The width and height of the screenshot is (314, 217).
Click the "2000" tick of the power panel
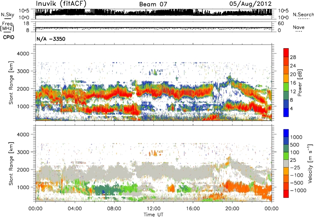tap(23, 89)
